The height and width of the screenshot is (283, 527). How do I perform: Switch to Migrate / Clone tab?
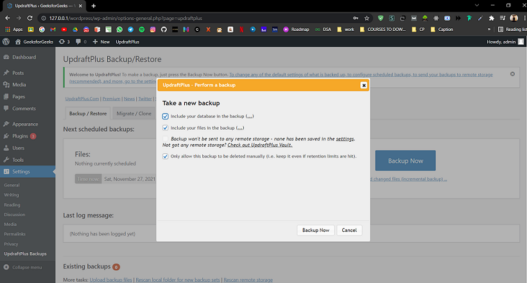click(x=134, y=114)
